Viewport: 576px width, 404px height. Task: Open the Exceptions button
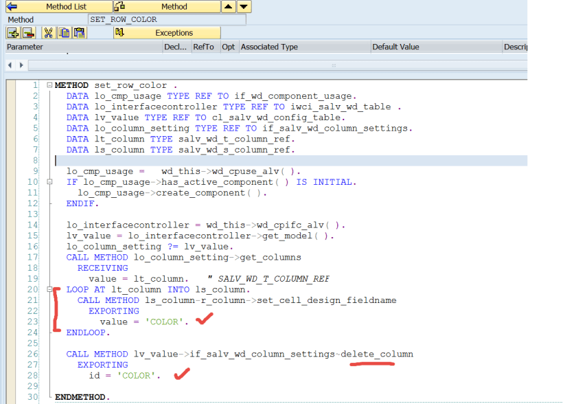166,33
